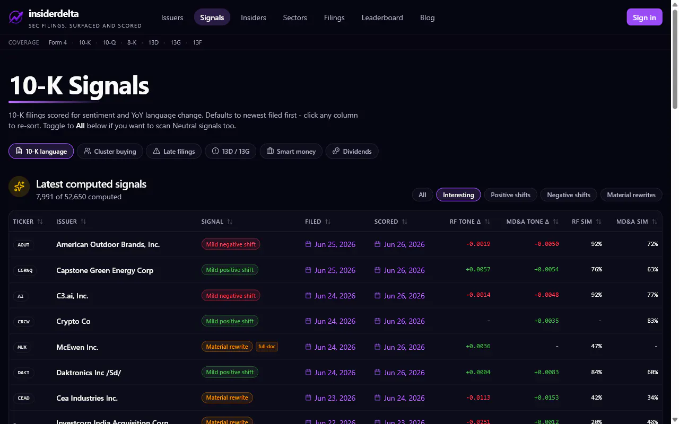Open the 13F coverage link
The image size is (679, 424).
pyautogui.click(x=197, y=42)
